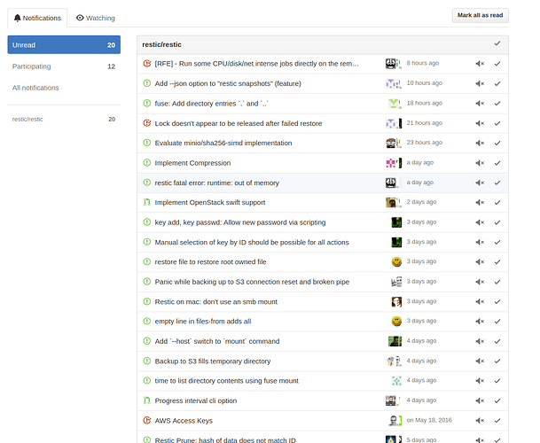Mute 'Add --host switch to mount command'

(x=480, y=341)
